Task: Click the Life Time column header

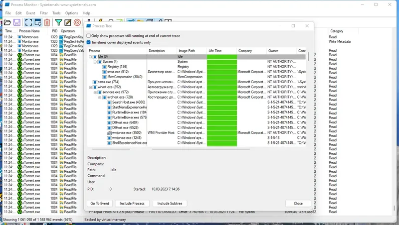Action: (221, 51)
